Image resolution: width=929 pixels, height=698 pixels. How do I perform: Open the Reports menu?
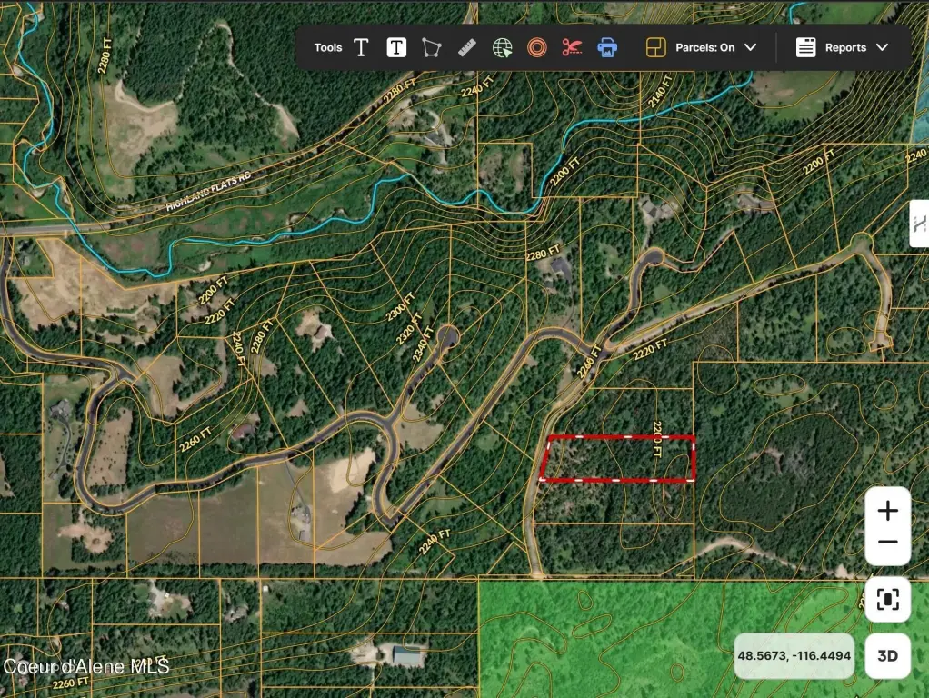coord(842,47)
